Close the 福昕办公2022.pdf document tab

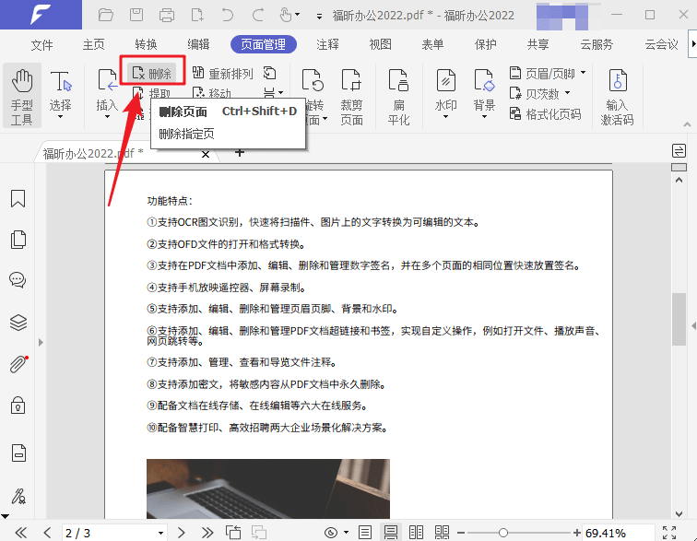206,154
